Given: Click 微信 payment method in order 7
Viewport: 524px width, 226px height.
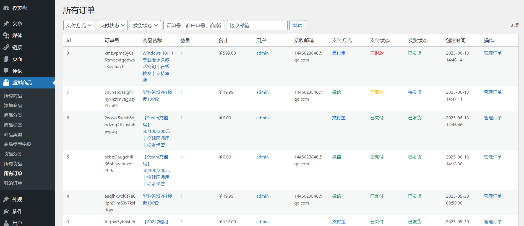Looking at the screenshot, I should point(337,92).
